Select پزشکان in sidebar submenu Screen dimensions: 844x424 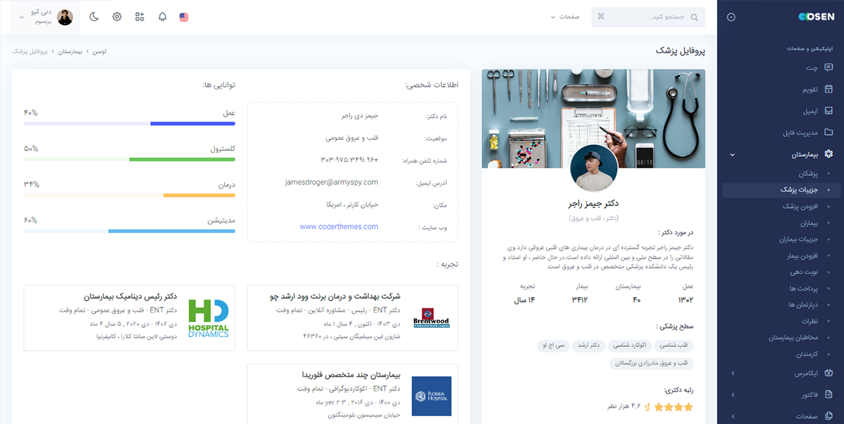tap(808, 174)
